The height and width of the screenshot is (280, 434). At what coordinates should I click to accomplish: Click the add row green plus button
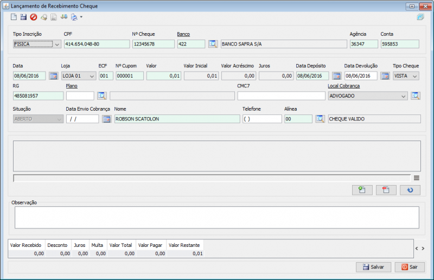coord(362,190)
